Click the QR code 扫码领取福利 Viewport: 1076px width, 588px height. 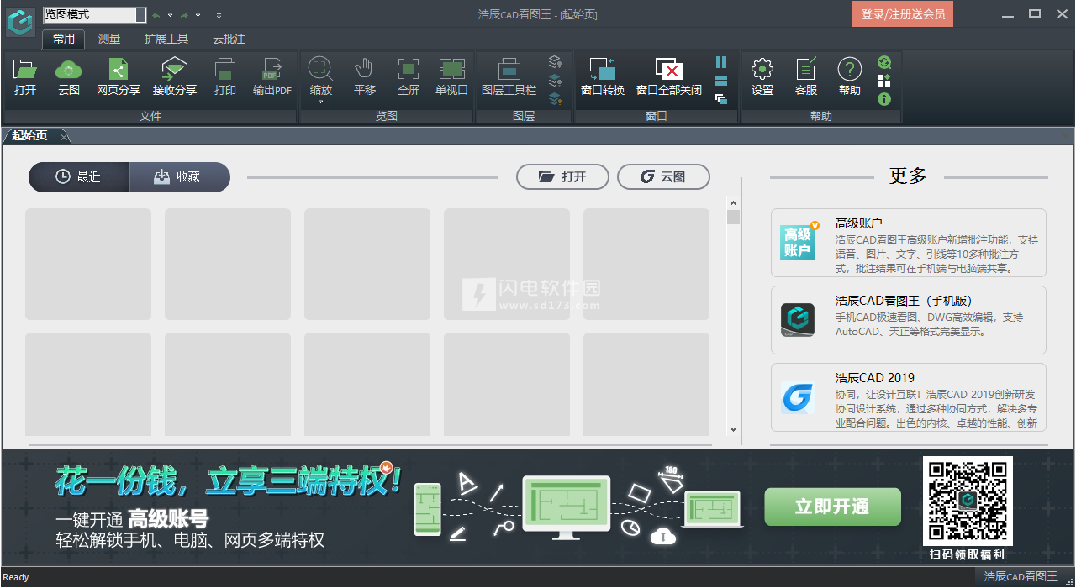tap(968, 501)
